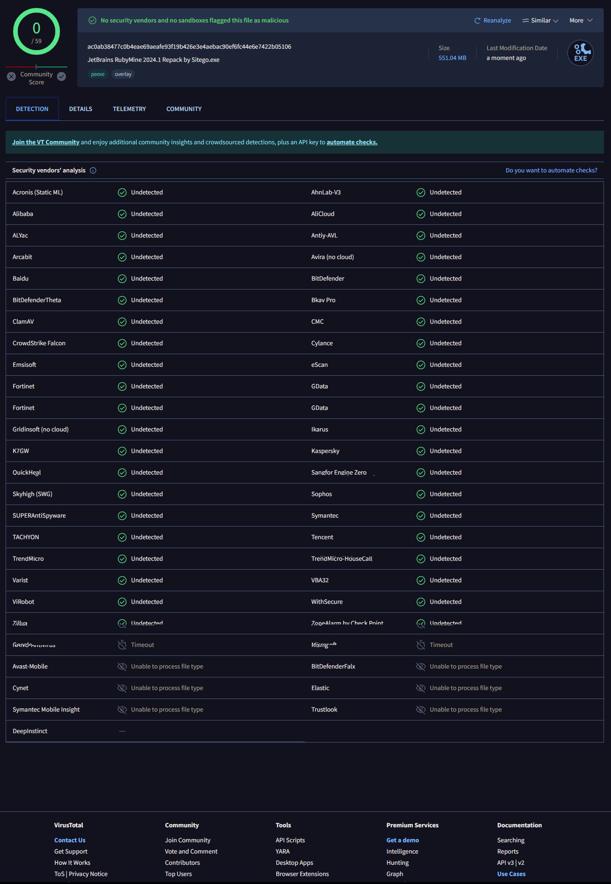Switch to the Detection tab
Screen dimensions: 611x884
point(32,109)
